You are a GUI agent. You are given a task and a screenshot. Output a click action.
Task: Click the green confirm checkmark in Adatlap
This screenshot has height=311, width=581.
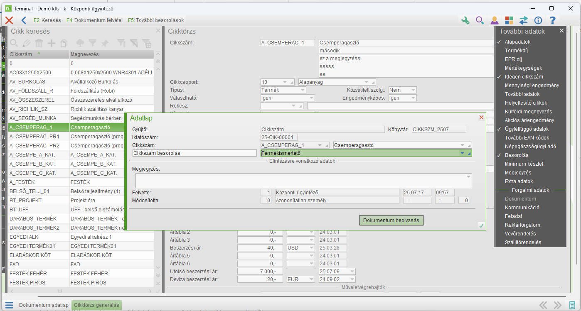click(481, 225)
